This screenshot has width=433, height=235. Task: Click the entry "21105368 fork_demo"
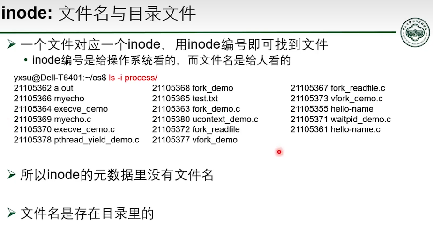[193, 88]
